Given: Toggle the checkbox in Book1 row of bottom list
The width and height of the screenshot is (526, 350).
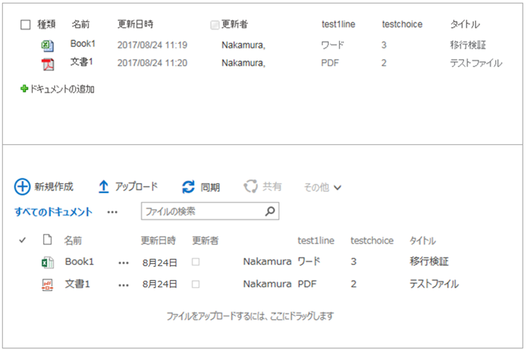Looking at the screenshot, I should pyautogui.click(x=196, y=262).
